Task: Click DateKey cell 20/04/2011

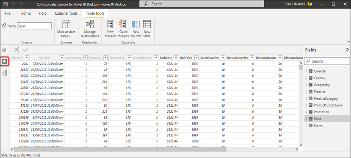Action: [47, 123]
